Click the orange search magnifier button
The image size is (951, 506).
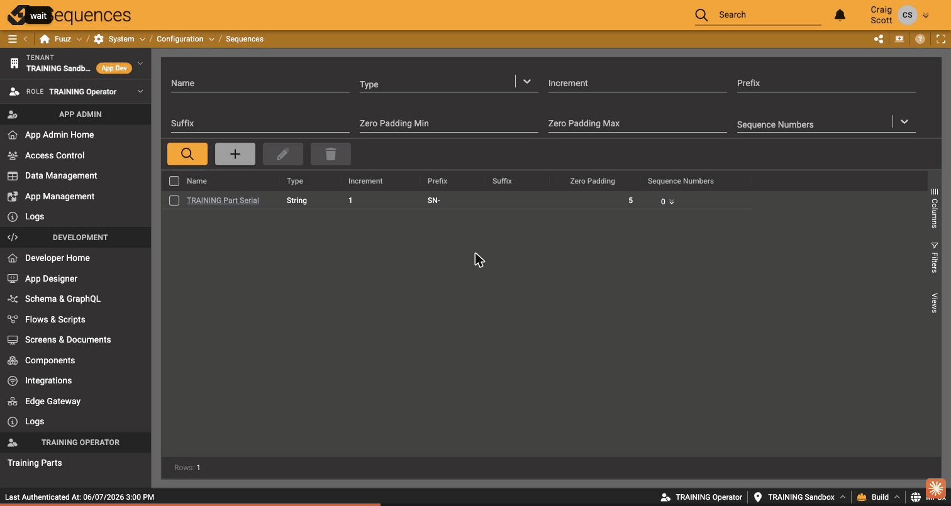[x=187, y=154]
